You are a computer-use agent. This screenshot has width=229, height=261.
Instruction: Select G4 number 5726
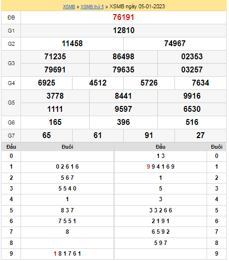(x=149, y=83)
